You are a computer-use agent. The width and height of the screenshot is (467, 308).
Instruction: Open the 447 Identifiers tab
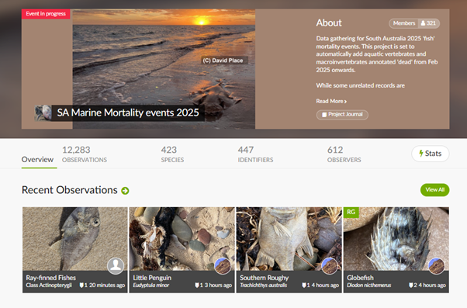[x=255, y=154]
